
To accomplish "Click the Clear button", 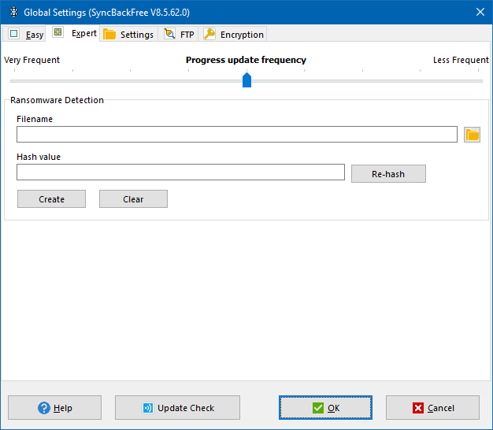I will (133, 199).
